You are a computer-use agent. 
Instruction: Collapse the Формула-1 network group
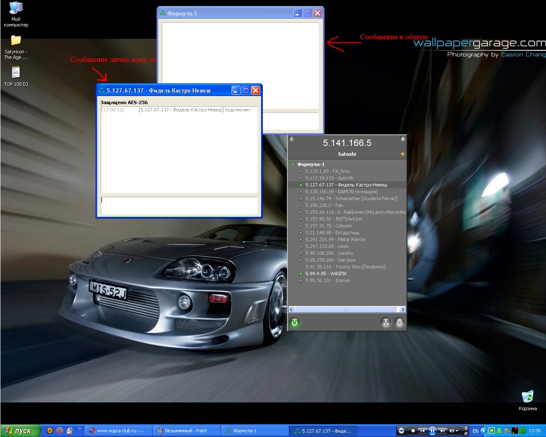point(293,164)
